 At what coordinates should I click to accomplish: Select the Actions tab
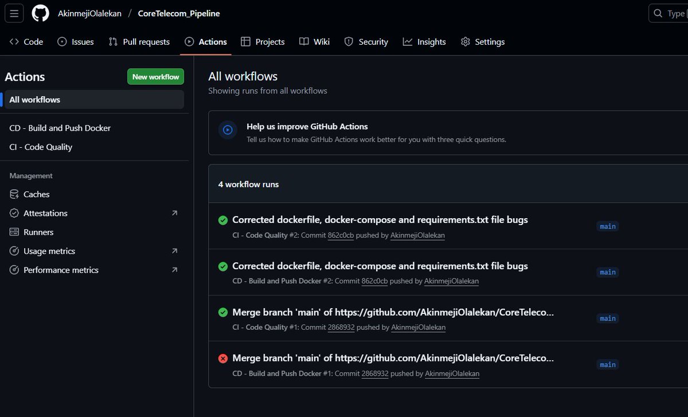point(206,42)
